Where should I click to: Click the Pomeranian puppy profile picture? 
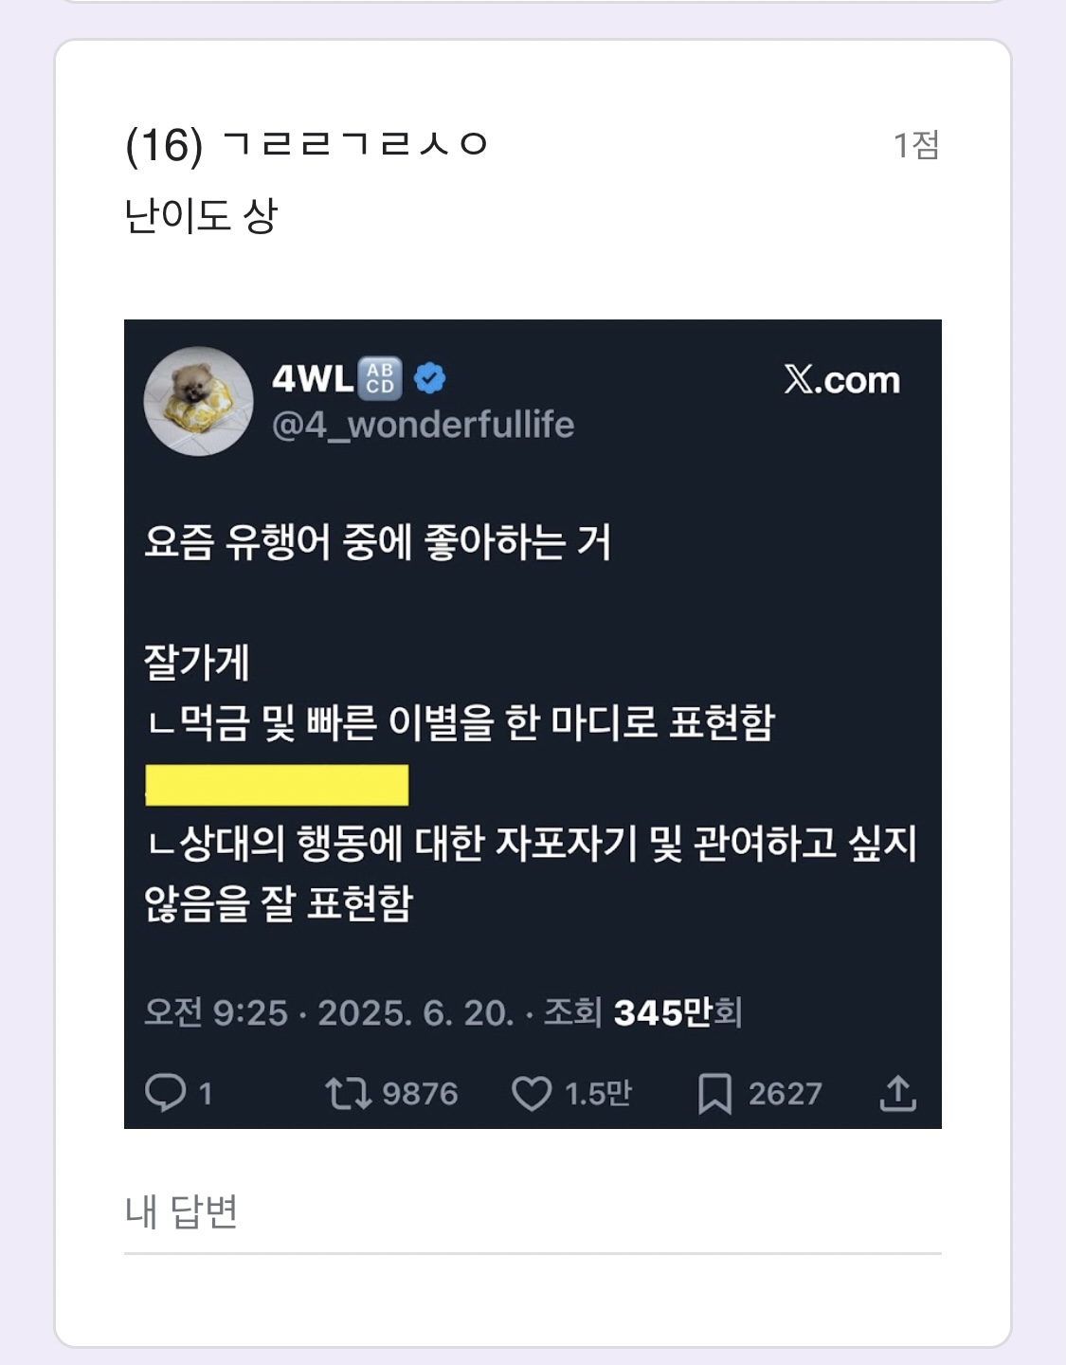(198, 401)
